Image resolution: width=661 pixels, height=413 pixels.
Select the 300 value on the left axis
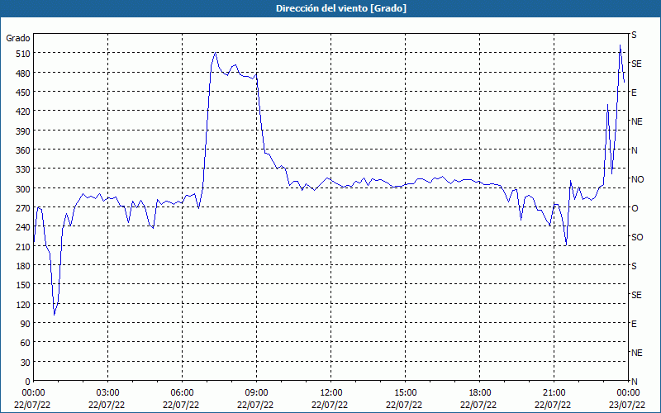tap(22, 189)
